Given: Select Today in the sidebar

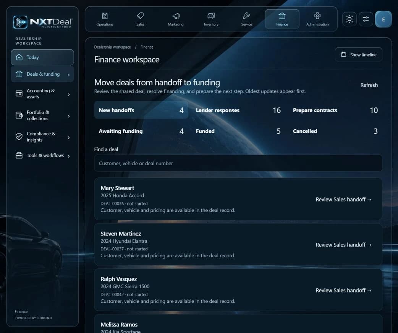Looking at the screenshot, I should point(42,57).
